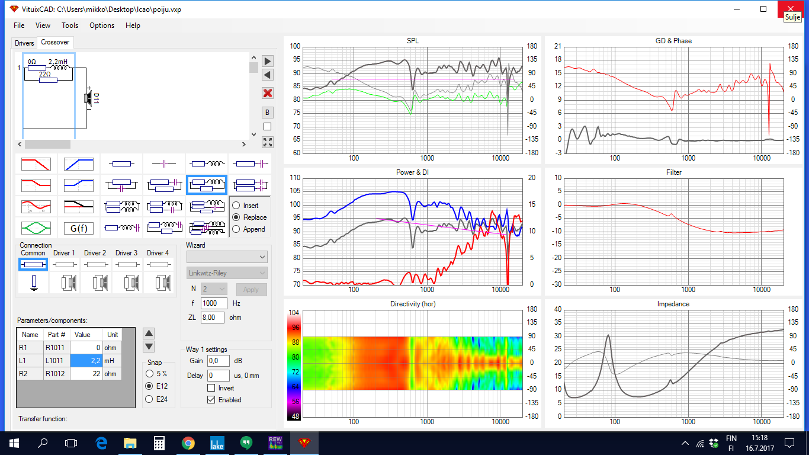Screen dimensions: 809x455
Task: Increase component value with up arrow
Action: pos(149,334)
